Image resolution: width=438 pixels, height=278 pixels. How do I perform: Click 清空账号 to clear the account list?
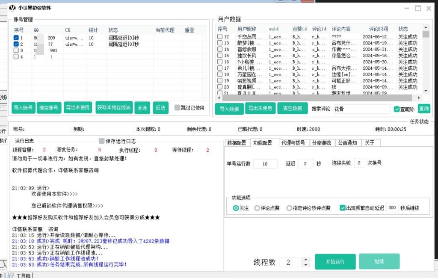pos(49,108)
